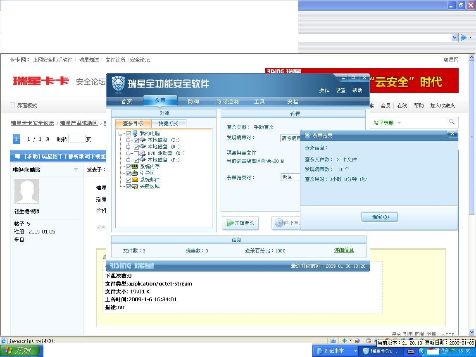Toggle the 界面模式 checkbox on forum page
476x357 pixels.
coord(12,105)
